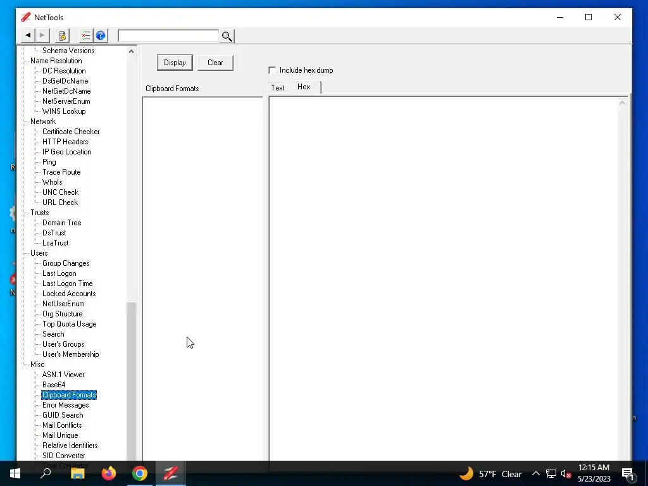Open File Explorer from taskbar
648x486 pixels.
coord(77,473)
